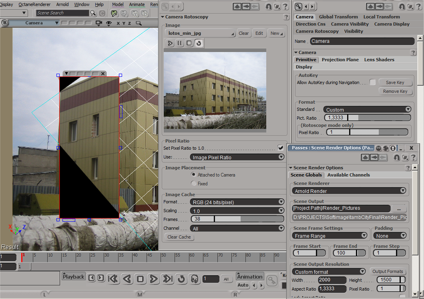Step to previous frame in playback bar
Screen dimensions: 424x299
pos(92,278)
